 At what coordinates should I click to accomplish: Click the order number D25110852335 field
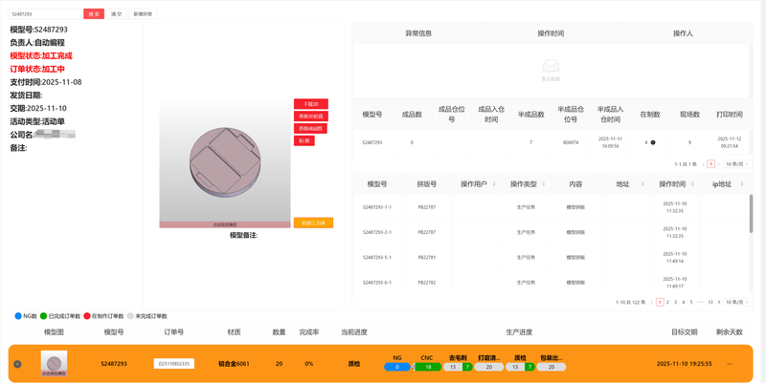point(174,364)
